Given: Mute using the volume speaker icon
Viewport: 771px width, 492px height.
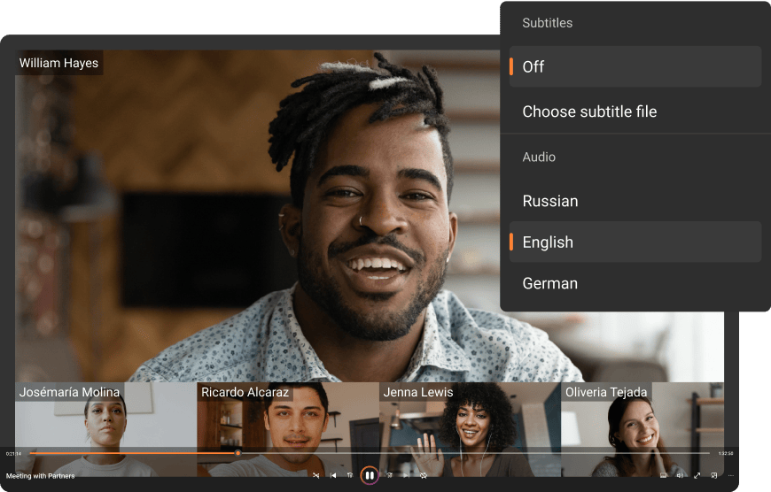Looking at the screenshot, I should pyautogui.click(x=680, y=475).
